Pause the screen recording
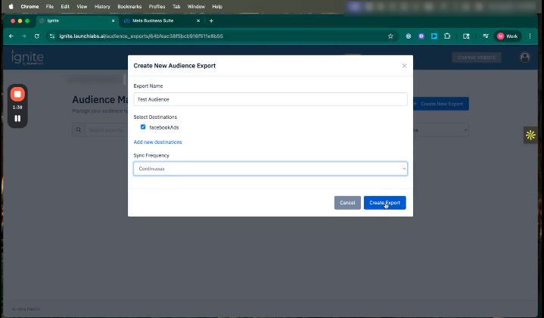This screenshot has width=544, height=318. coord(17,119)
